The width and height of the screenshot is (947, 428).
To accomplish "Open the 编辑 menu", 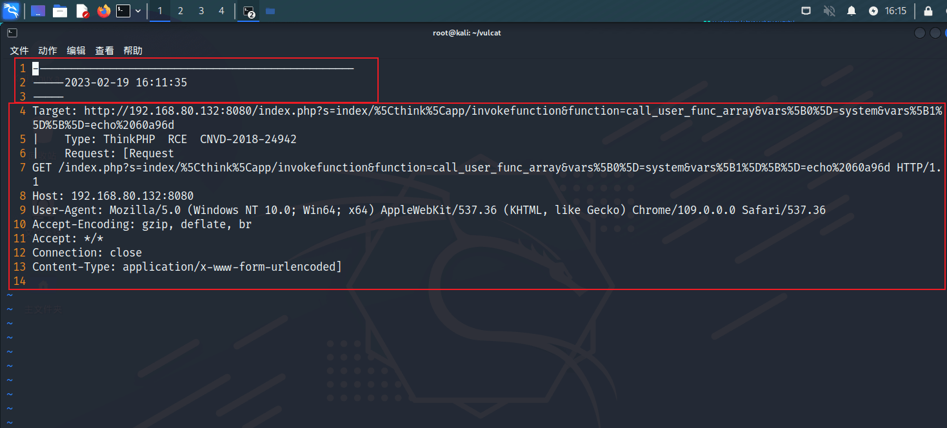I will pyautogui.click(x=76, y=50).
